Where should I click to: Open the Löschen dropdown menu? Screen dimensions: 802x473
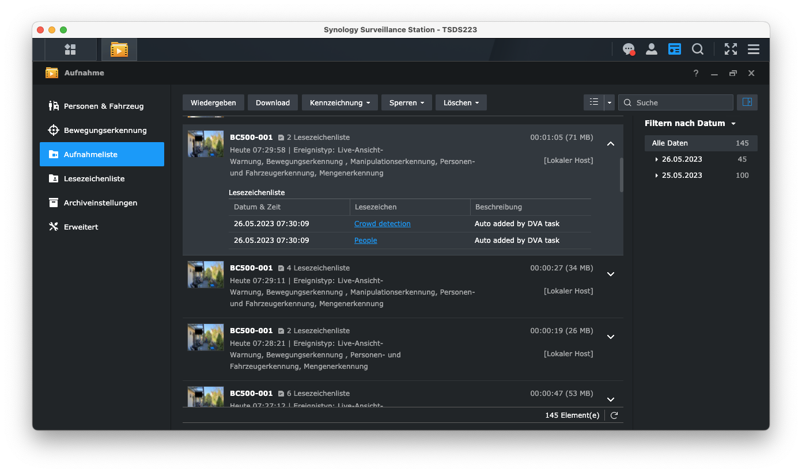point(461,102)
